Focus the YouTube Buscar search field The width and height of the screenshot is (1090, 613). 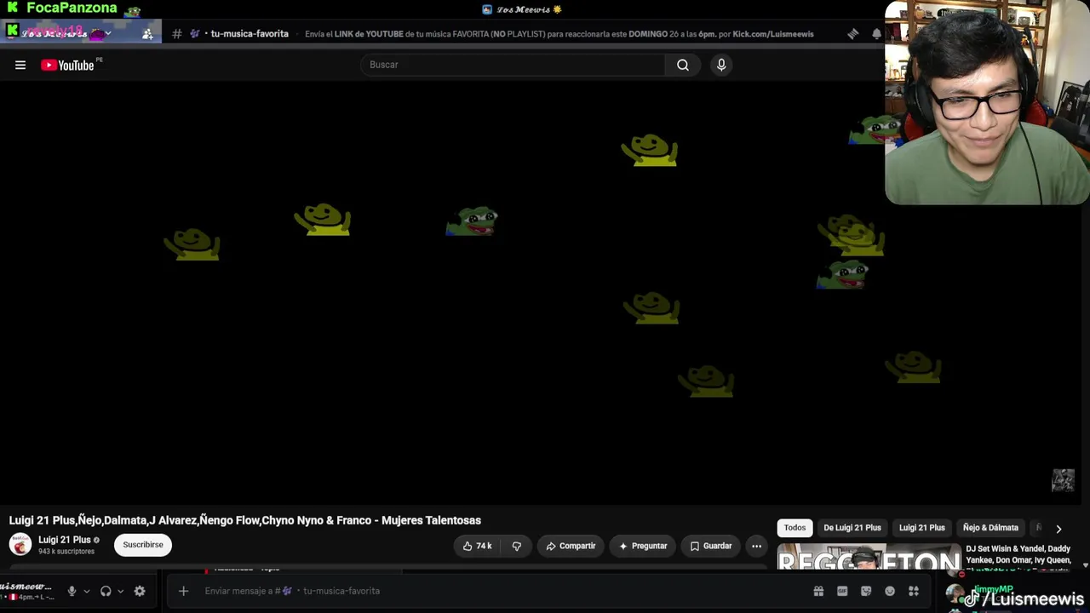[x=513, y=65]
